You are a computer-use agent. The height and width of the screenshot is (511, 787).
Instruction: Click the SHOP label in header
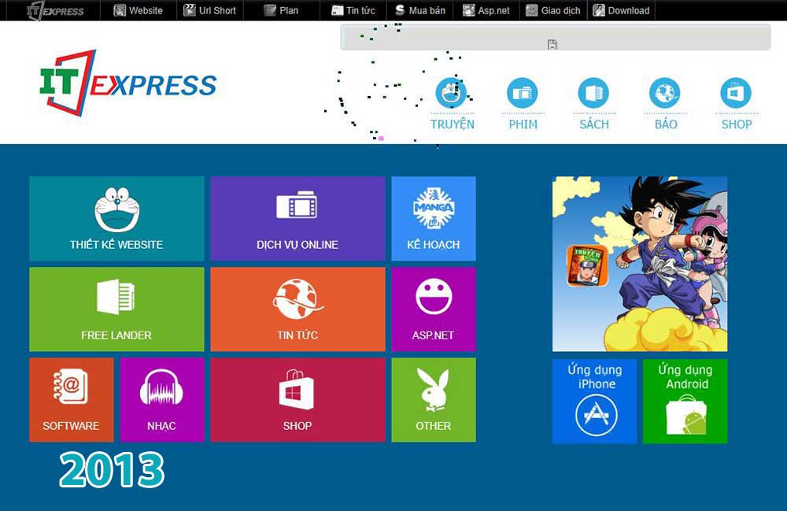click(737, 124)
